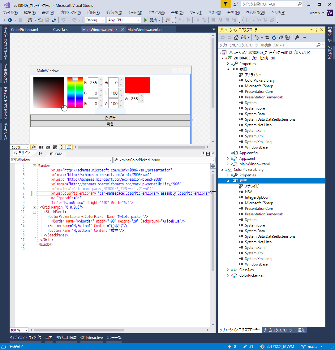Image resolution: width=335 pixels, height=350 pixels.
Task: Open the エラー一覧 panel
Action: pos(114,338)
